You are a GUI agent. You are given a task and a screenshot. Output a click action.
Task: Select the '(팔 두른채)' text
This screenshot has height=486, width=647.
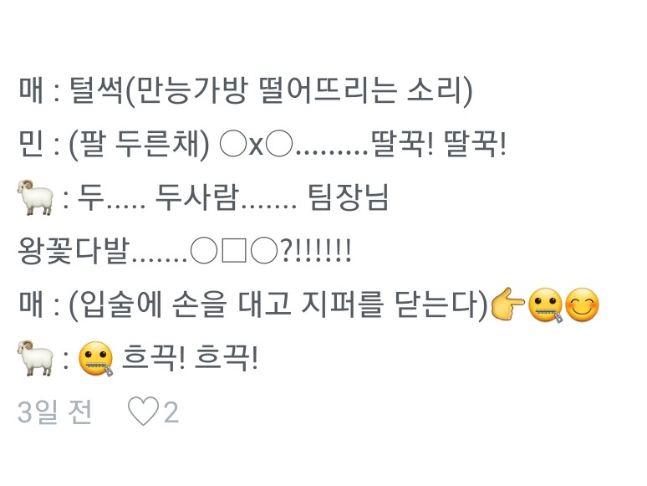pyautogui.click(x=139, y=145)
